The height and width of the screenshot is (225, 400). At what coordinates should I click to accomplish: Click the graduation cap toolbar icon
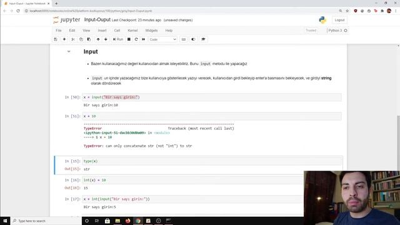(203, 39)
